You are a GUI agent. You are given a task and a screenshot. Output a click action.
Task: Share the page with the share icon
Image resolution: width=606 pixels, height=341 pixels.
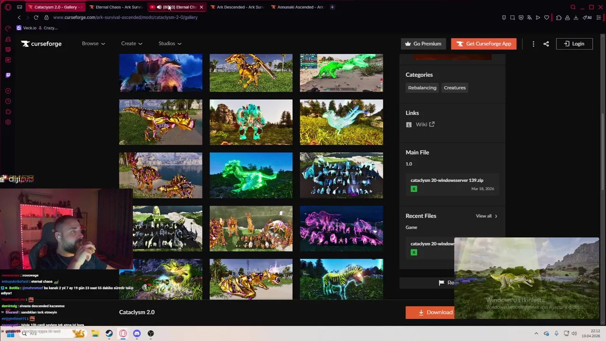click(546, 44)
